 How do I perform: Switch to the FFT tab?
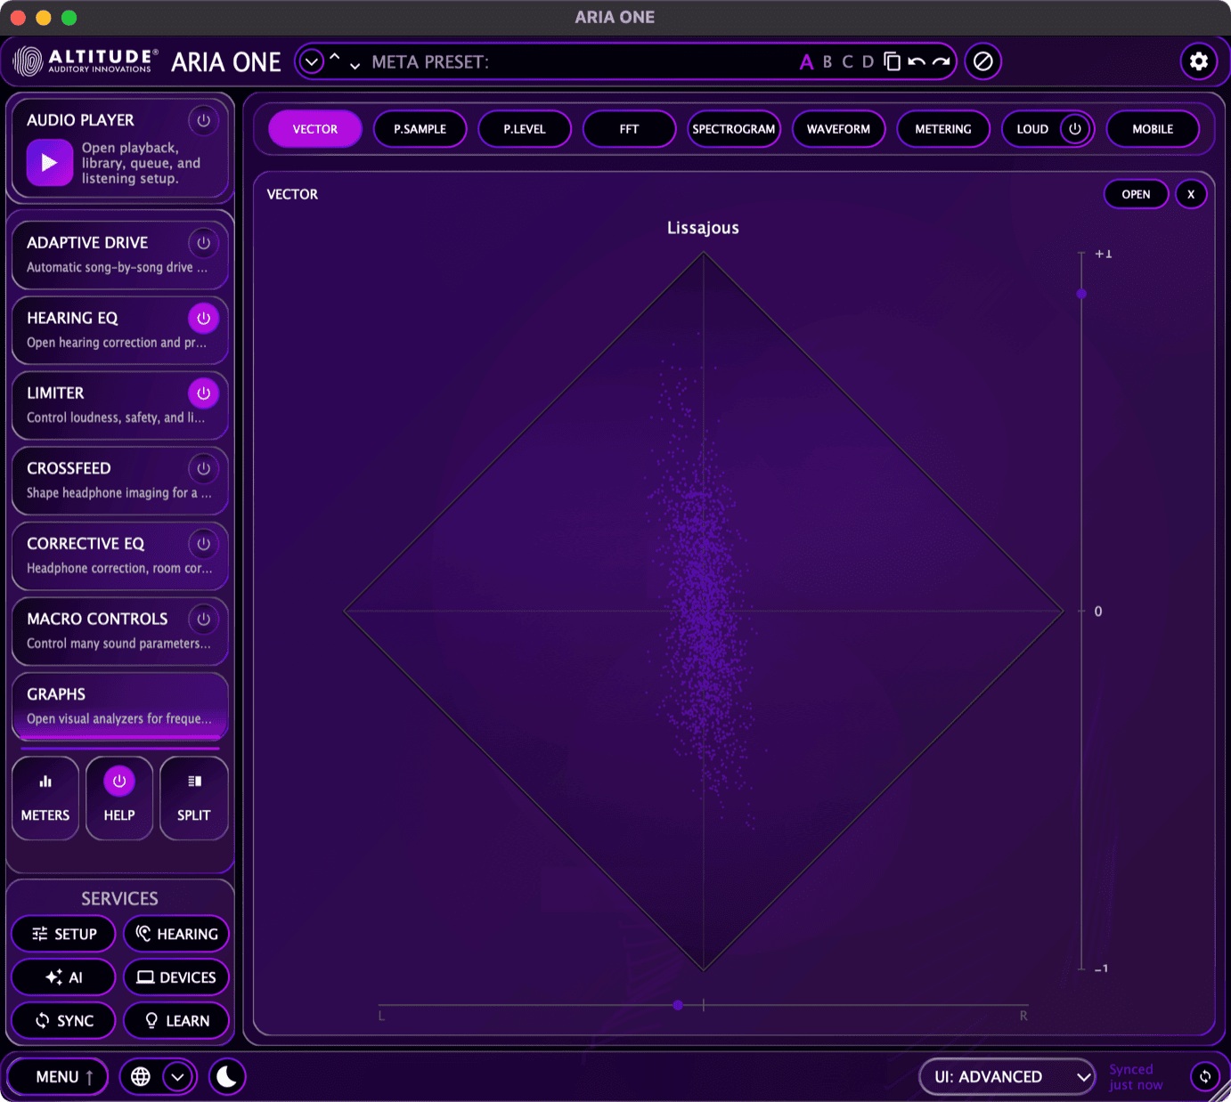pyautogui.click(x=629, y=129)
